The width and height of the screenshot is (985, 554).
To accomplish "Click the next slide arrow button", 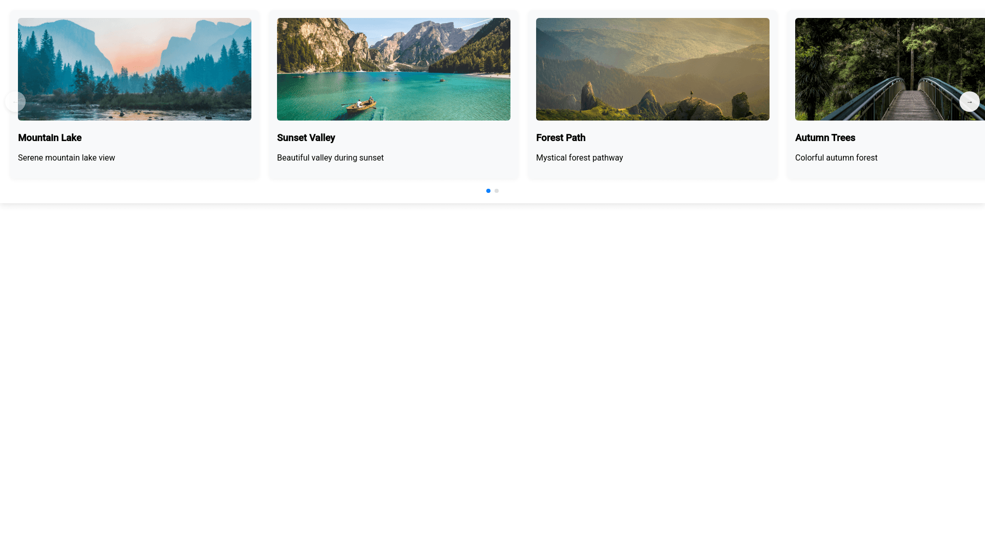I will pos(969,102).
